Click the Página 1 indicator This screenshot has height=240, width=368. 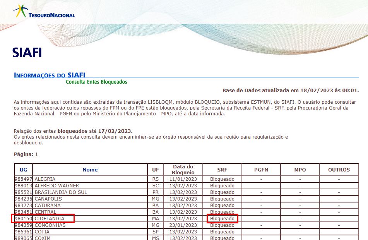tap(26, 154)
